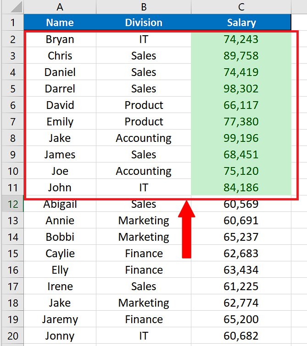Screen dimensions: 307x346
Task: Click the salary cell 65,237
Action: click(x=241, y=237)
